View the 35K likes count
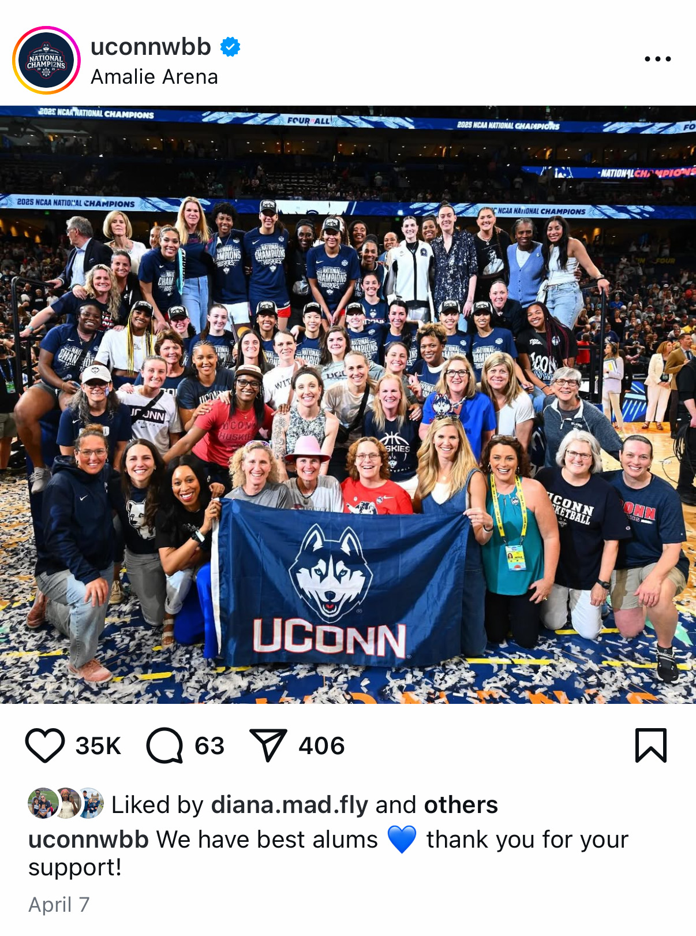 (98, 746)
